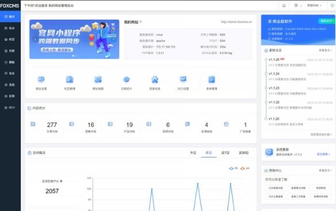Switch visit chart to 近30日 tab

click(x=244, y=153)
